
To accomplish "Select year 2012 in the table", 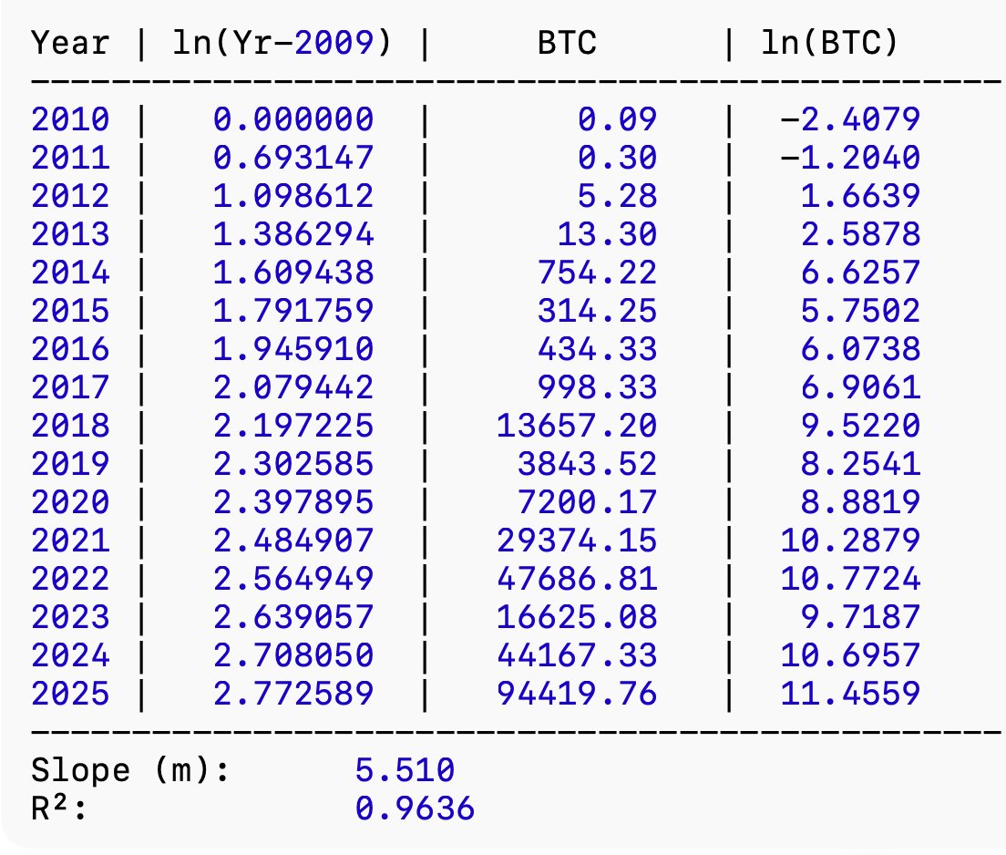I will pos(70,196).
